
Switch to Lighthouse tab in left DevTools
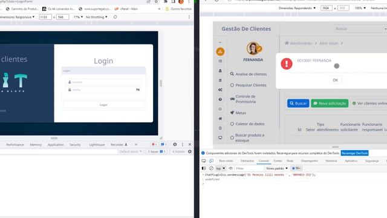pos(97,145)
